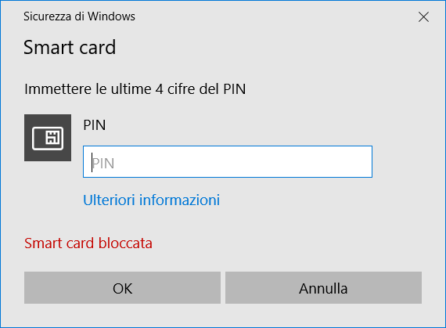Image resolution: width=446 pixels, height=328 pixels.
Task: Dismiss the dialog using the X icon
Action: click(423, 16)
